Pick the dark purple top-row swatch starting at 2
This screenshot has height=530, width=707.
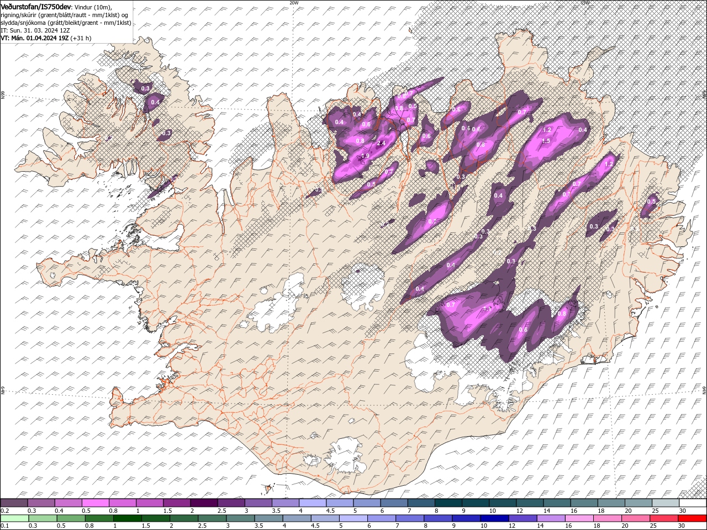coord(204,503)
